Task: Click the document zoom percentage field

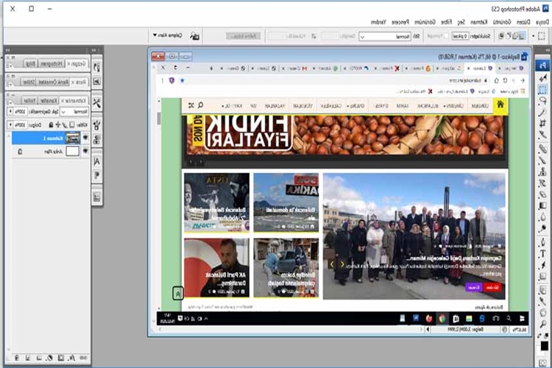Action: pyautogui.click(x=520, y=330)
